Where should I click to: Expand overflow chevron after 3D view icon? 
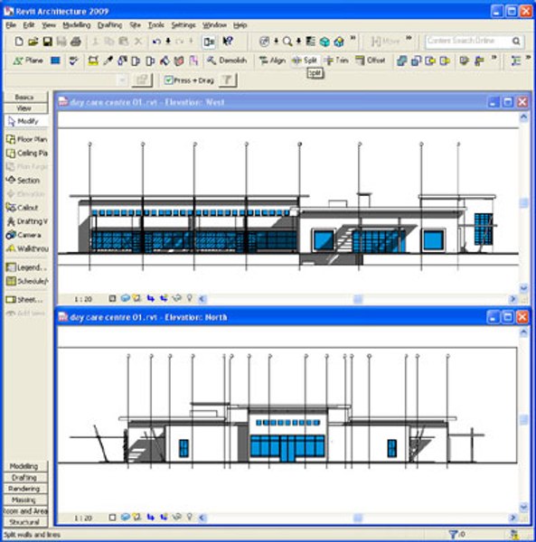353,37
